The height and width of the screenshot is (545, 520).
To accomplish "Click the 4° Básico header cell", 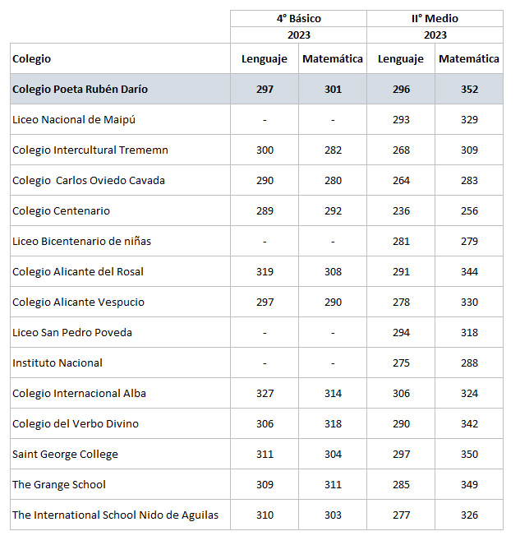I will point(298,18).
